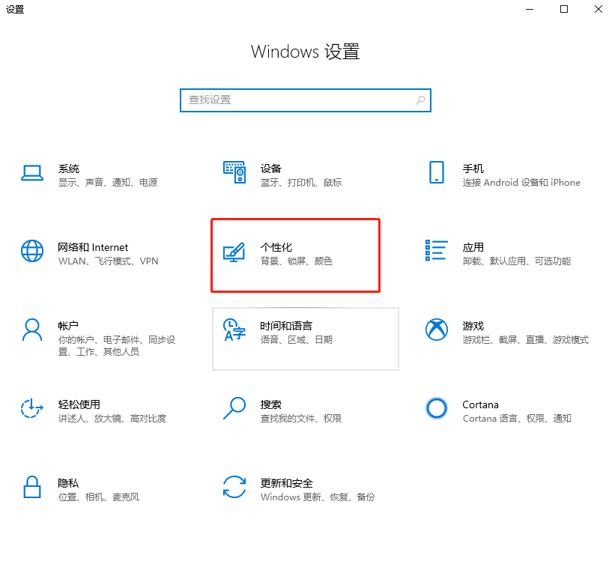
Task: Open the Cortana circle icon
Action: [x=437, y=408]
